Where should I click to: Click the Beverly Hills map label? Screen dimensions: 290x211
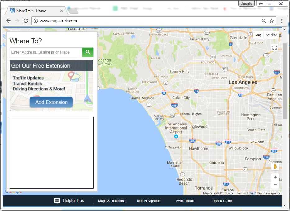click(x=179, y=72)
